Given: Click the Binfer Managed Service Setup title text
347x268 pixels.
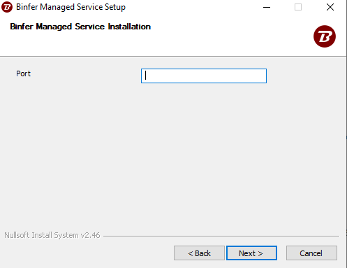Looking at the screenshot, I should click(71, 7).
